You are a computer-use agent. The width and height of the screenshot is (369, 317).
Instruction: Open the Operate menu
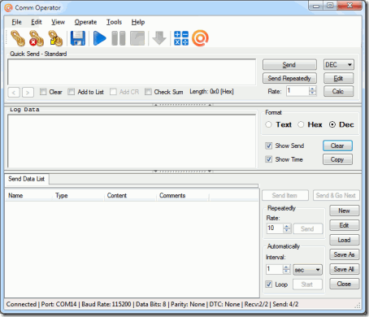pos(85,22)
